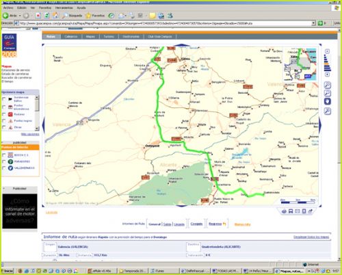
Task: Open the Ayuda menu
Action: [81, 8]
